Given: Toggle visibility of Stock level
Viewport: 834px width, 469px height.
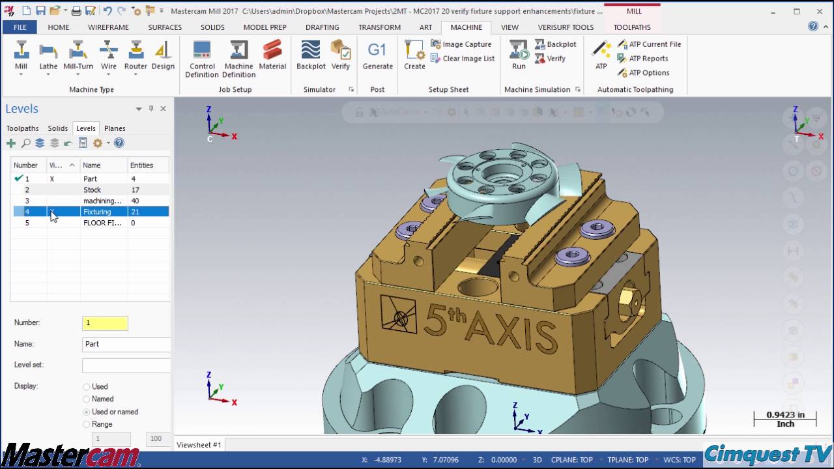Looking at the screenshot, I should coord(63,190).
